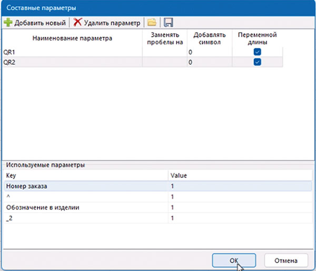Click the red X Удалить параметр icon
The height and width of the screenshot is (271, 316).
pos(78,23)
